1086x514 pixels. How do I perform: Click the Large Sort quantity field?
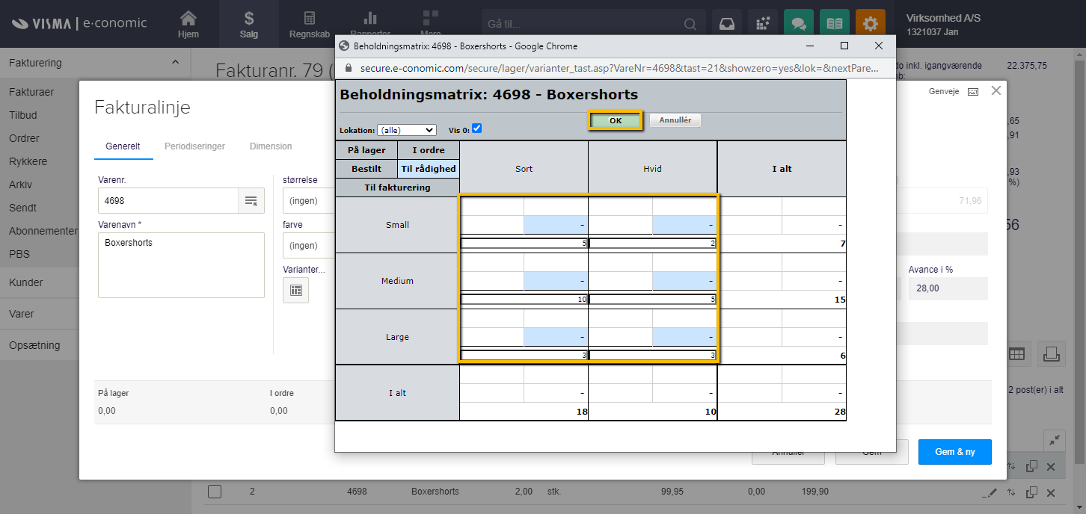pyautogui.click(x=524, y=356)
